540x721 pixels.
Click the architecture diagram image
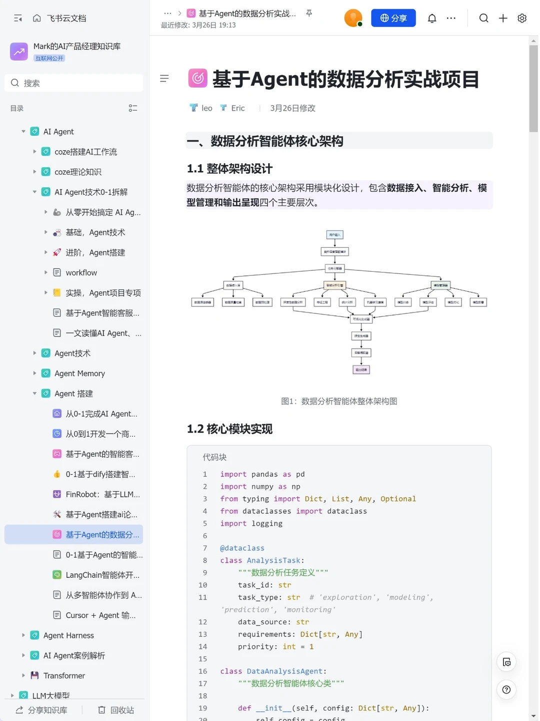339,302
